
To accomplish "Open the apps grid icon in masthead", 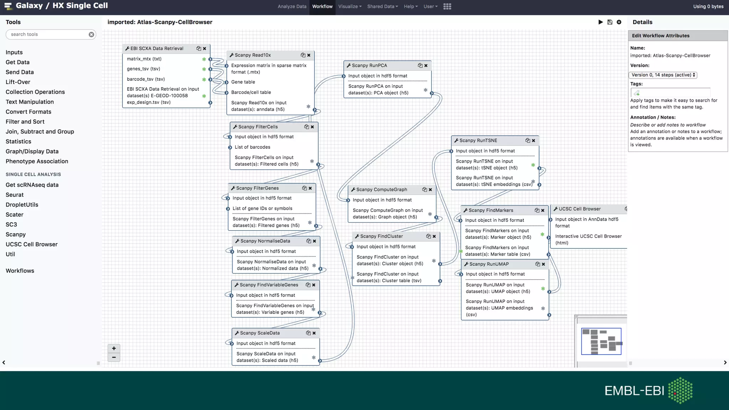I will (x=447, y=6).
